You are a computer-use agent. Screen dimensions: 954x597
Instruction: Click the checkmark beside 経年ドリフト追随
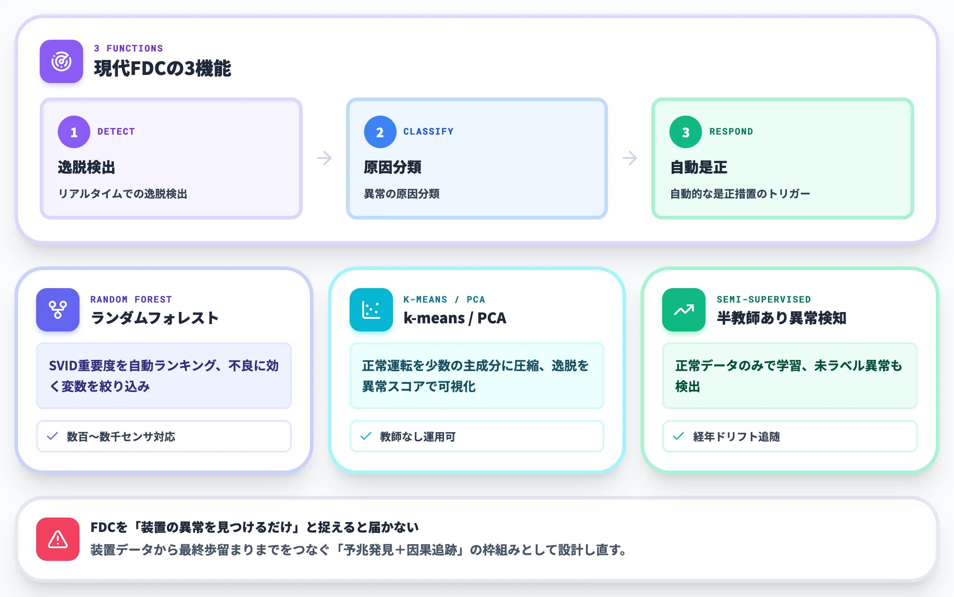pyautogui.click(x=678, y=436)
